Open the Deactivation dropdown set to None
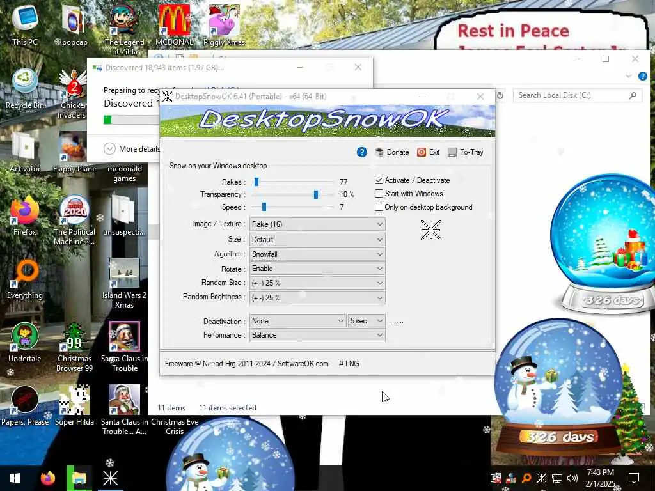This screenshot has width=655, height=491. 298,321
